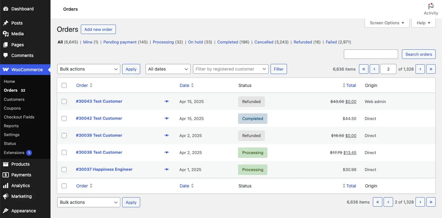
Task: Click the current page number input field
Action: pyautogui.click(x=388, y=69)
